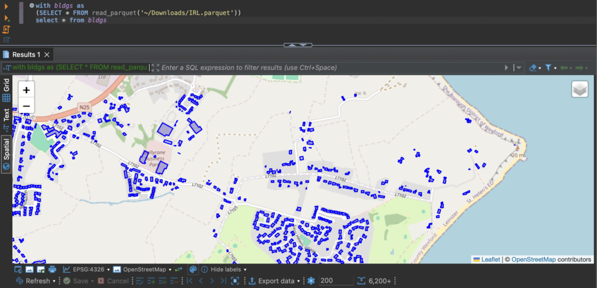Click the Refresh button
The width and height of the screenshot is (597, 288).
click(x=34, y=281)
